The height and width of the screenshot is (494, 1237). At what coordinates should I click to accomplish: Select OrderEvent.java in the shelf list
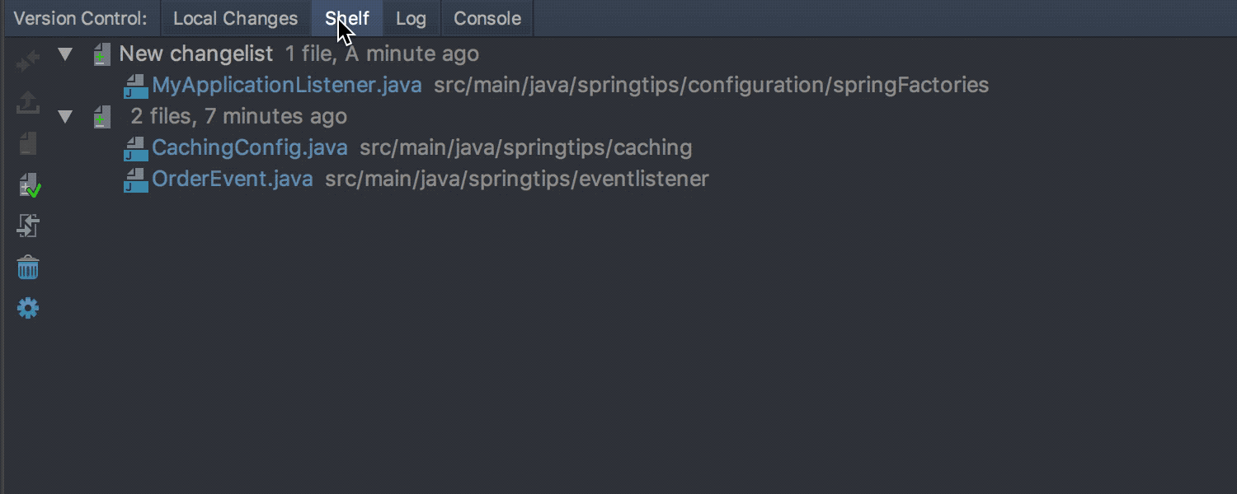(233, 179)
